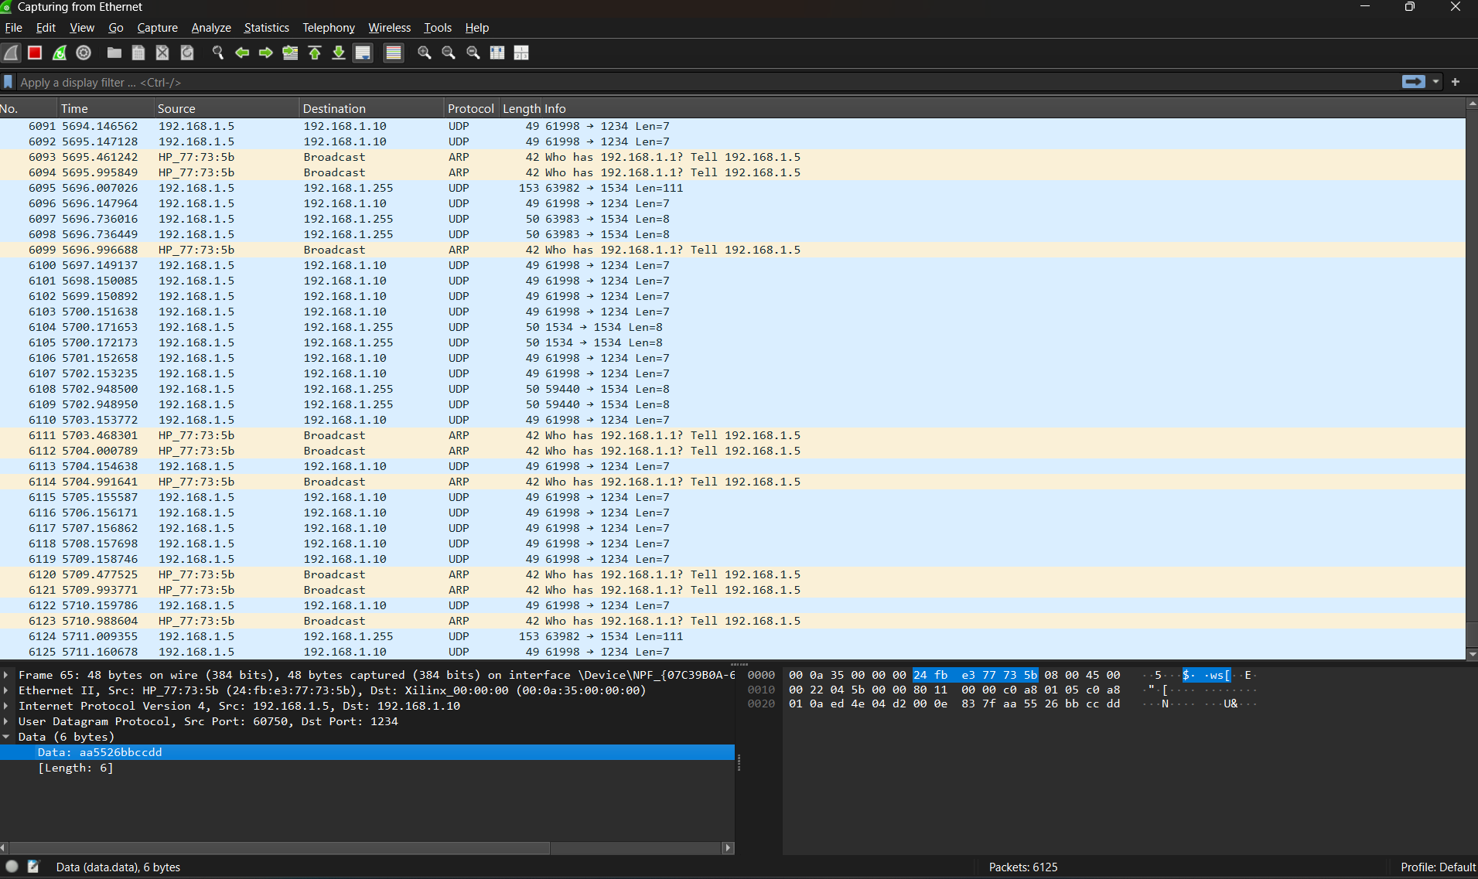
Task: Jump to last packet
Action: coord(339,53)
